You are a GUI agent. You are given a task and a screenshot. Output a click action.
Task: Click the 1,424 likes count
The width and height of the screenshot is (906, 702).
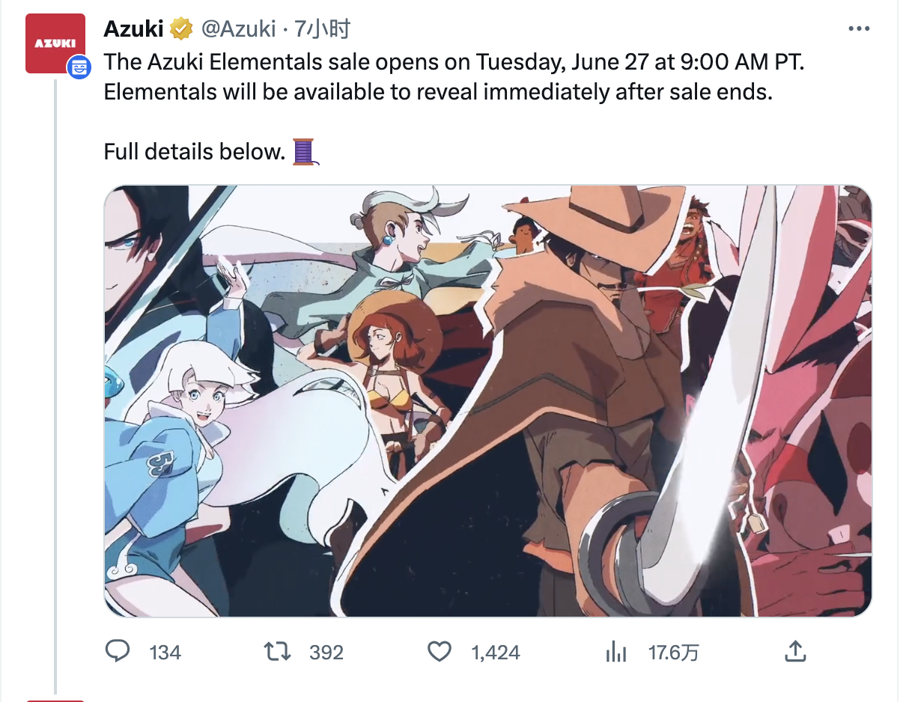coord(496,653)
